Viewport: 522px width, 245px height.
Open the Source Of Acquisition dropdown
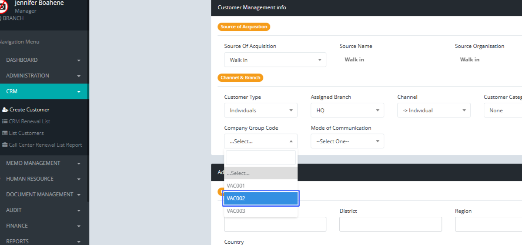click(275, 60)
